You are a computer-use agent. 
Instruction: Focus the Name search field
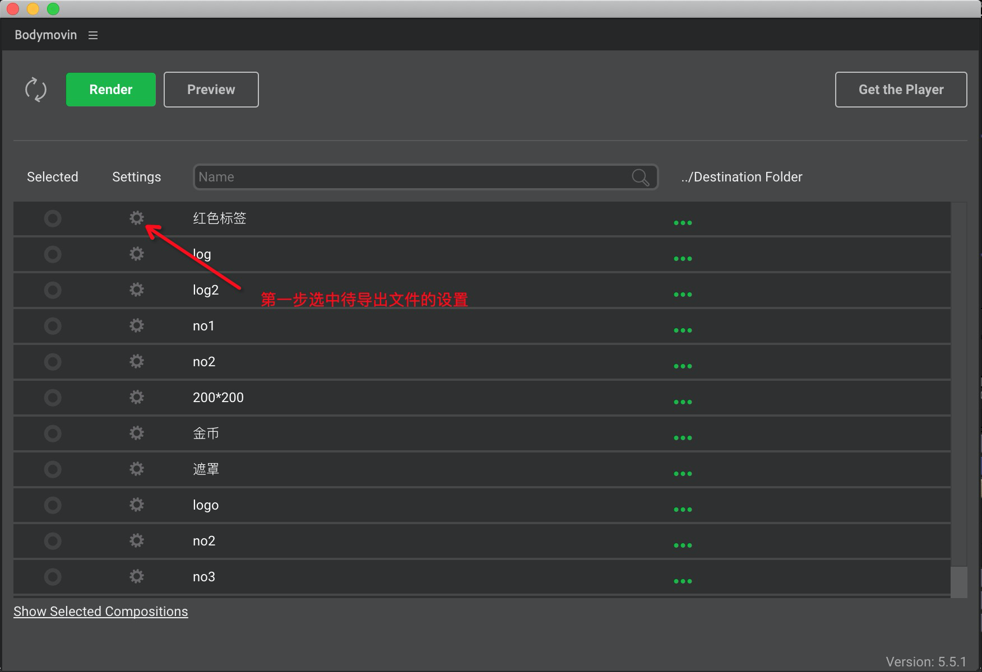[425, 177]
